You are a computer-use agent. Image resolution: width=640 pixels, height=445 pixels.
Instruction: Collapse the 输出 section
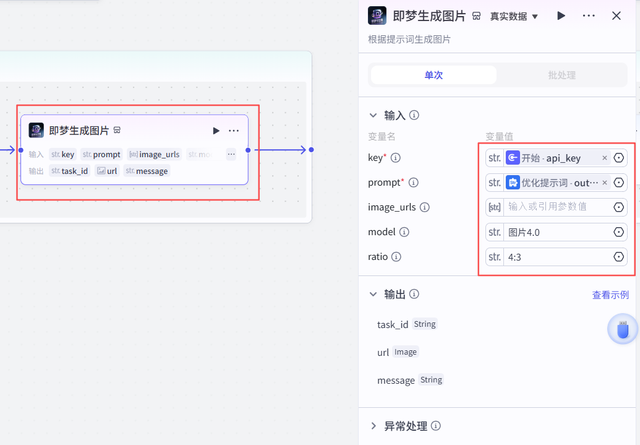click(373, 295)
